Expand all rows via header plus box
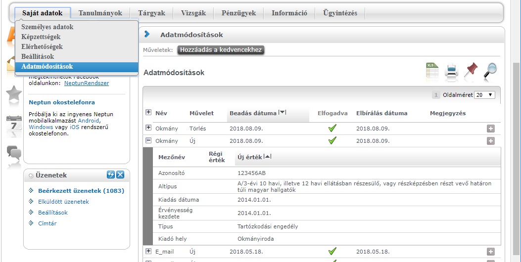 pos(148,113)
